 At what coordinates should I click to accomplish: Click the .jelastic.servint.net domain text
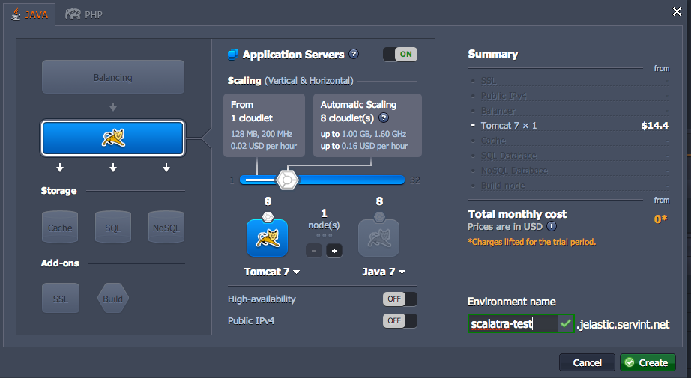coord(623,324)
